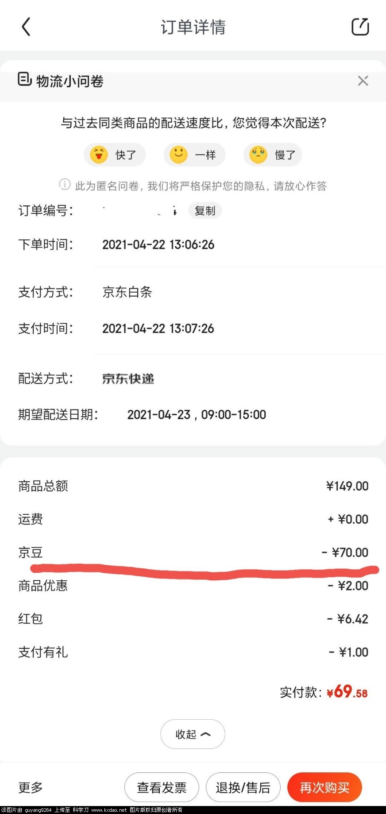Tap the red 再次购买 button
Viewport: 386px width, 814px height.
324,787
